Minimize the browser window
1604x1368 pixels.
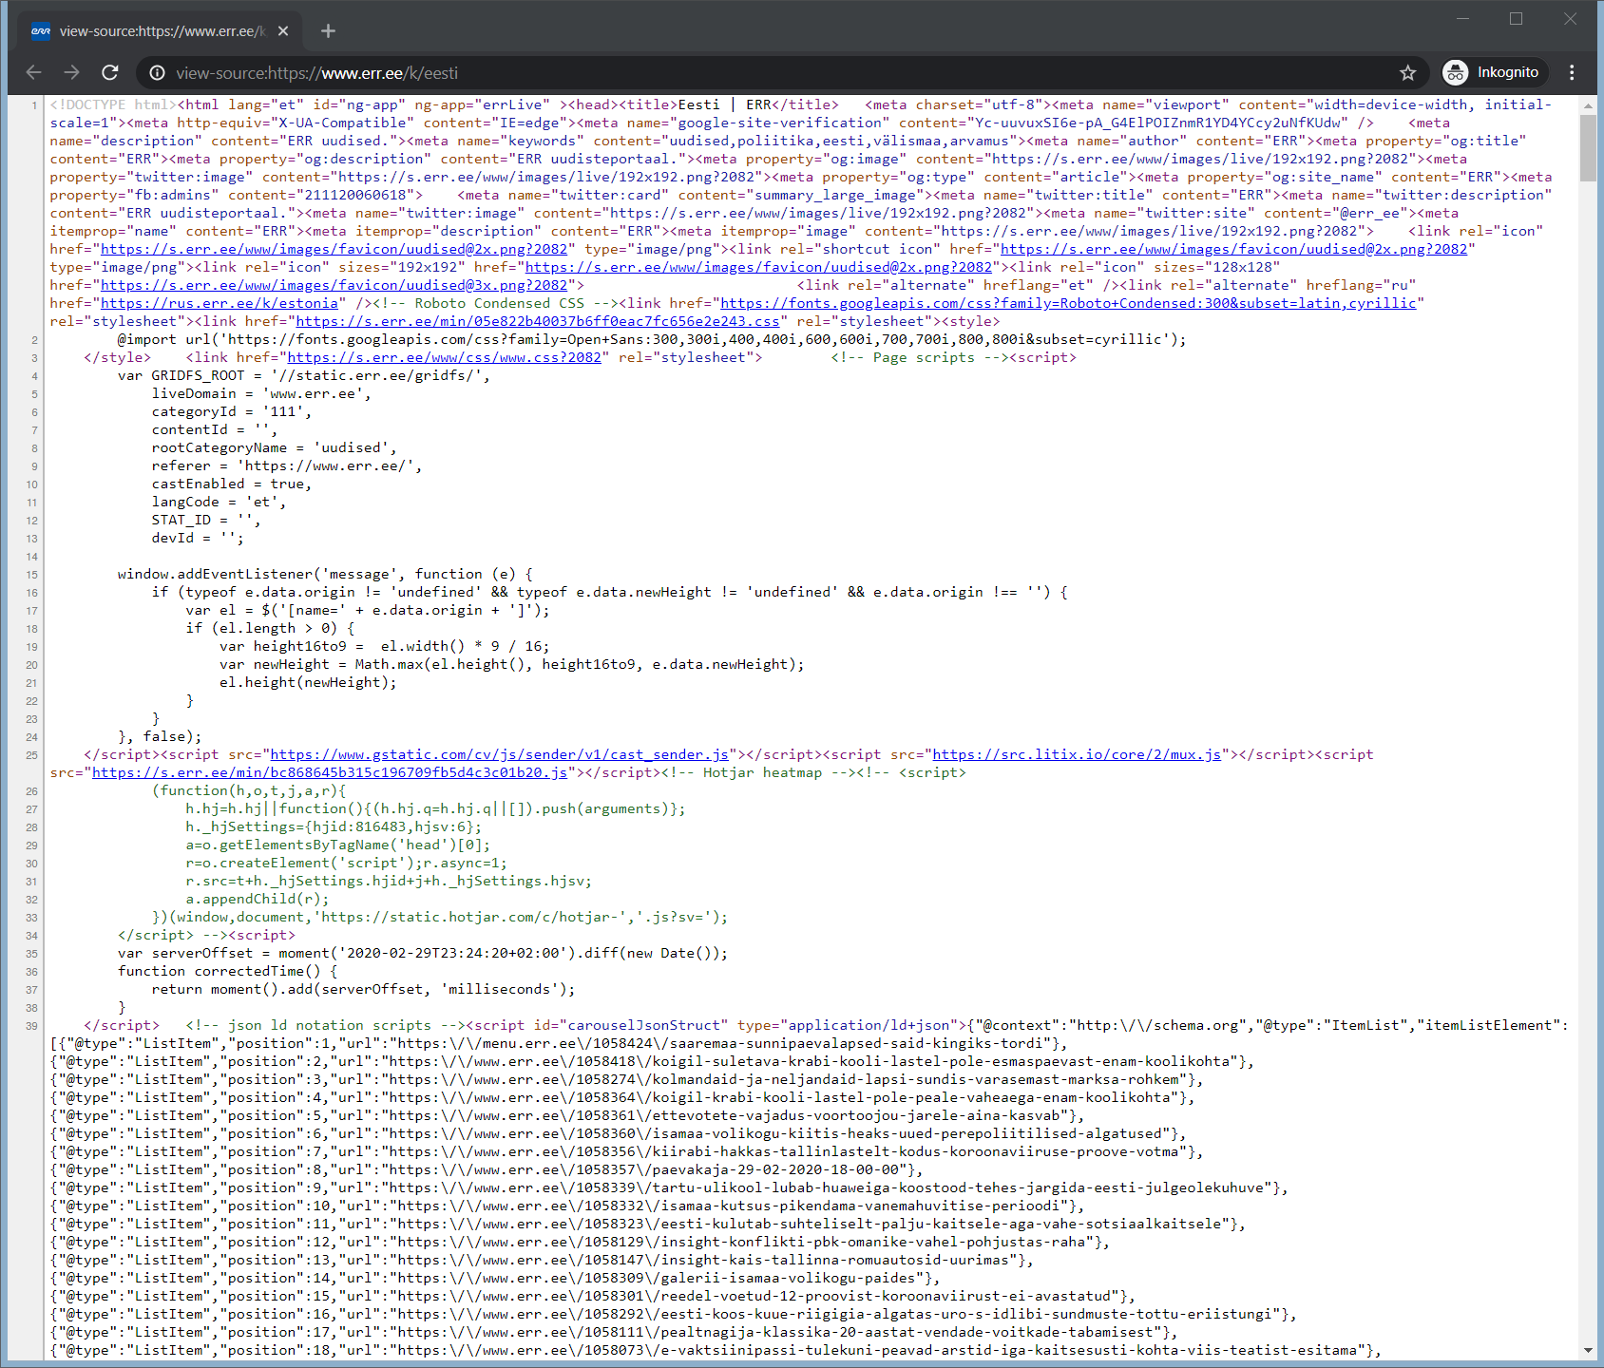pos(1463,18)
